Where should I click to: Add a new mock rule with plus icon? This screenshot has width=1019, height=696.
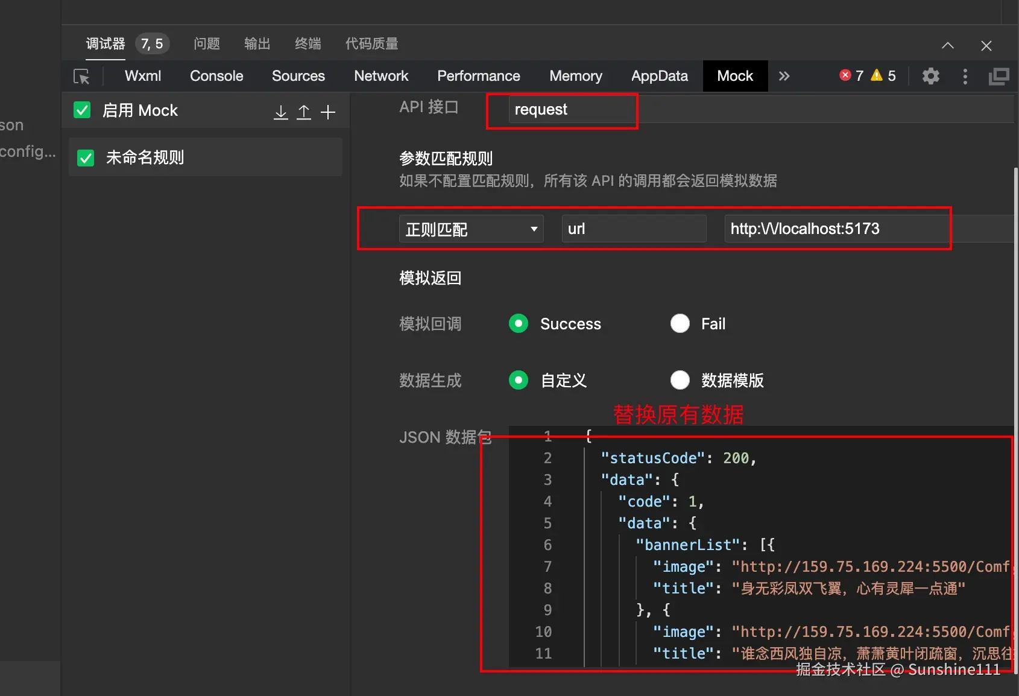[x=328, y=112]
